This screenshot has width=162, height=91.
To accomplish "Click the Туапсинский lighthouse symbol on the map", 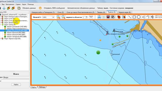I will tap(112, 53).
